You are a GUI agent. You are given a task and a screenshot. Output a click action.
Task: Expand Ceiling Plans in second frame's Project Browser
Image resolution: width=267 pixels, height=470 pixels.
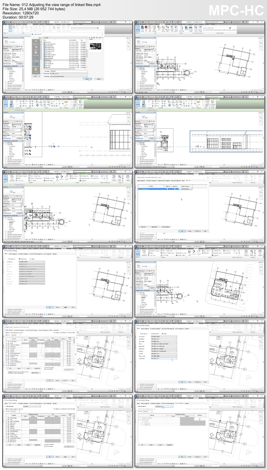(138, 82)
